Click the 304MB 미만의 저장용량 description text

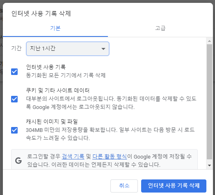(x=110, y=134)
